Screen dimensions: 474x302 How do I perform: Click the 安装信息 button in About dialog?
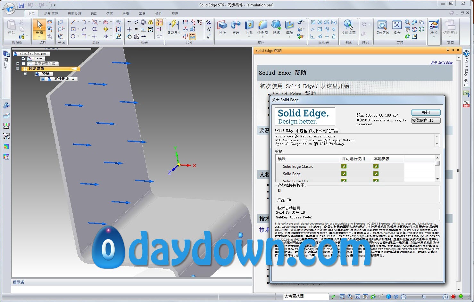(x=426, y=120)
